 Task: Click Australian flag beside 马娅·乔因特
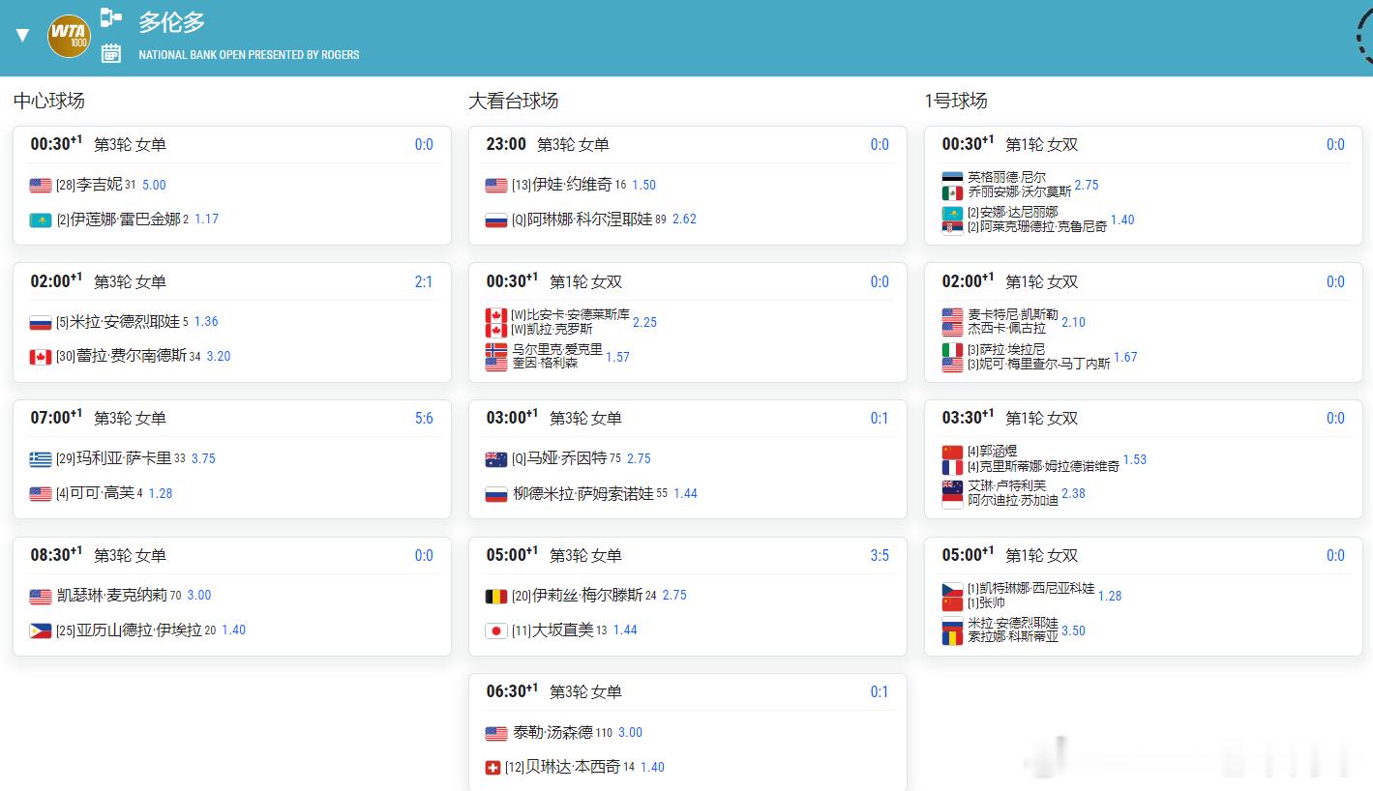point(496,459)
